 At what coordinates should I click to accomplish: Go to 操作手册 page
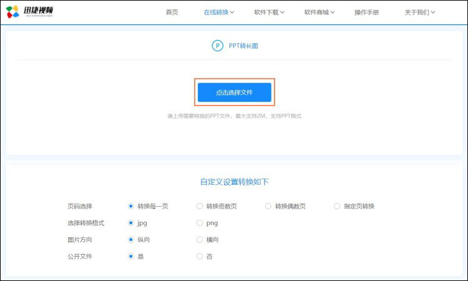366,12
